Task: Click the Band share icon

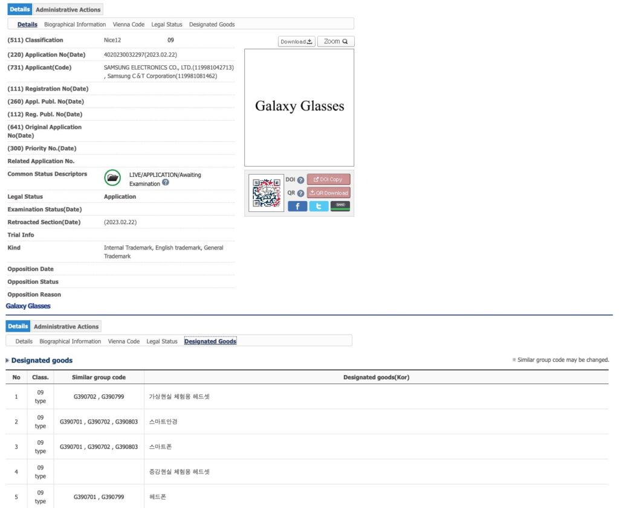Action: click(x=340, y=206)
